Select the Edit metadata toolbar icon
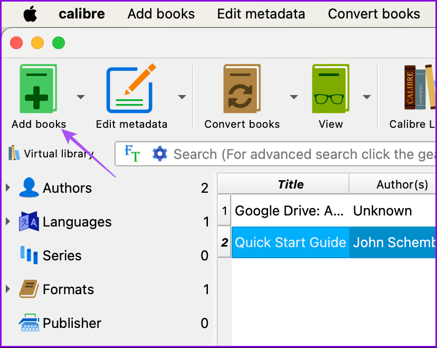437x348 pixels. pos(131,89)
